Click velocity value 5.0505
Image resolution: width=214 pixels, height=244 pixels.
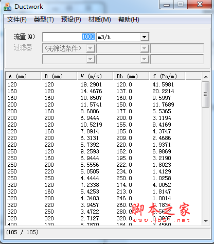[90, 171]
